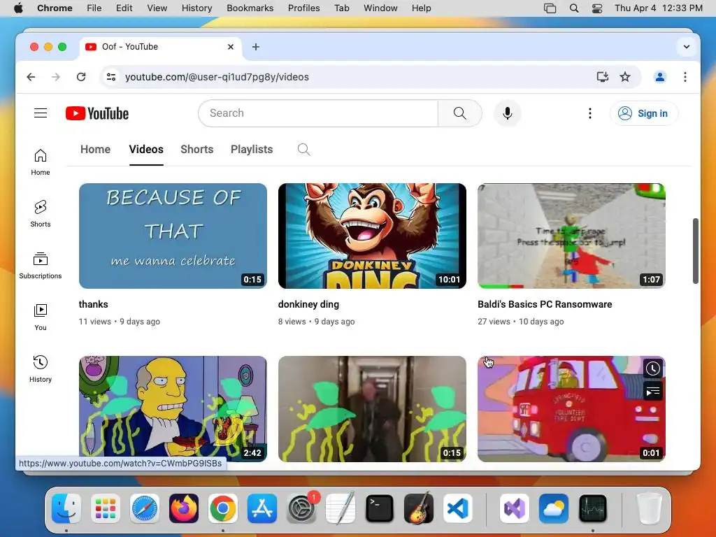Screen dimensions: 716x537
Task: Open Visual Studio Code in the Dock
Action: click(x=458, y=508)
